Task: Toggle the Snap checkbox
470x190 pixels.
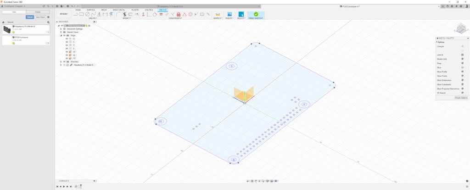Action: coord(463,63)
